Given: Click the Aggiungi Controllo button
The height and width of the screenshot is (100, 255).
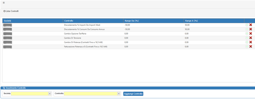Looking at the screenshot, I should click(133, 94).
